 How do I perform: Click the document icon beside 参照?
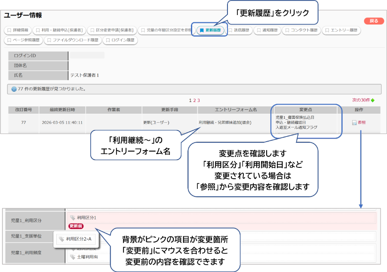click(x=354, y=123)
